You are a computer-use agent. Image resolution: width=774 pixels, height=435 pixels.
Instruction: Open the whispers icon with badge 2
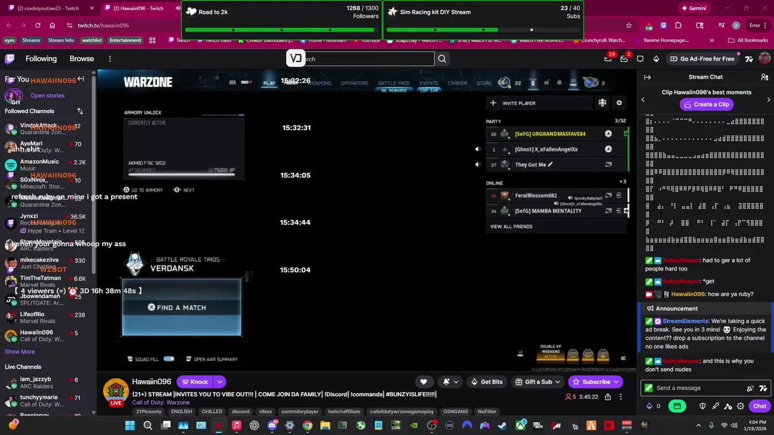click(624, 59)
